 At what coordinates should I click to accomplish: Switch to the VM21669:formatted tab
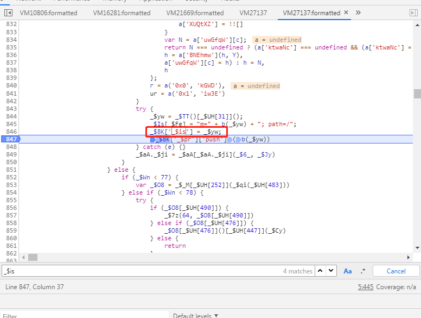coord(195,13)
